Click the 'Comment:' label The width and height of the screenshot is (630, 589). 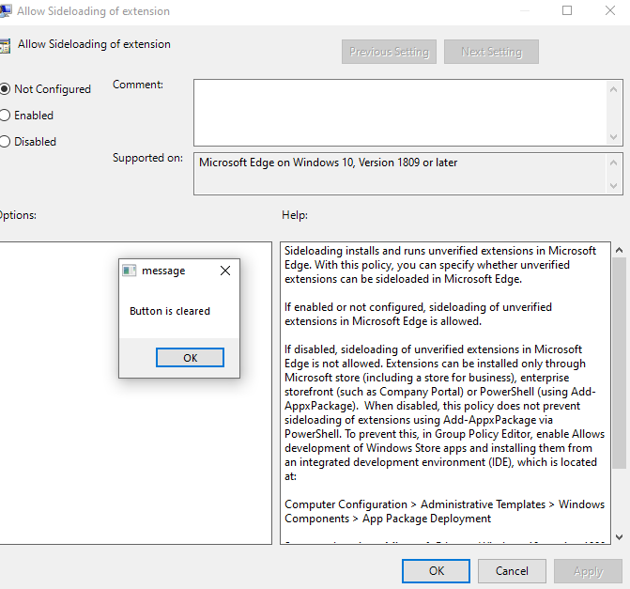click(x=138, y=85)
